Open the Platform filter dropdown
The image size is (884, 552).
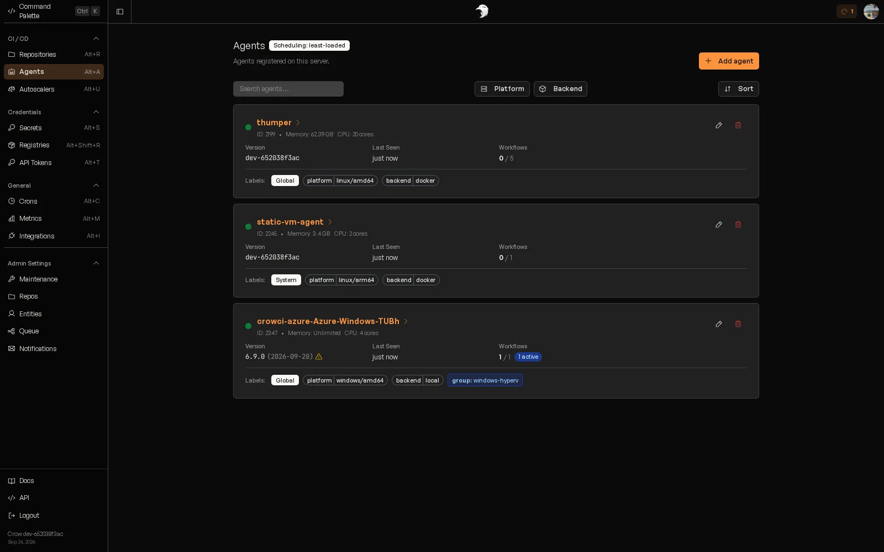click(x=502, y=89)
